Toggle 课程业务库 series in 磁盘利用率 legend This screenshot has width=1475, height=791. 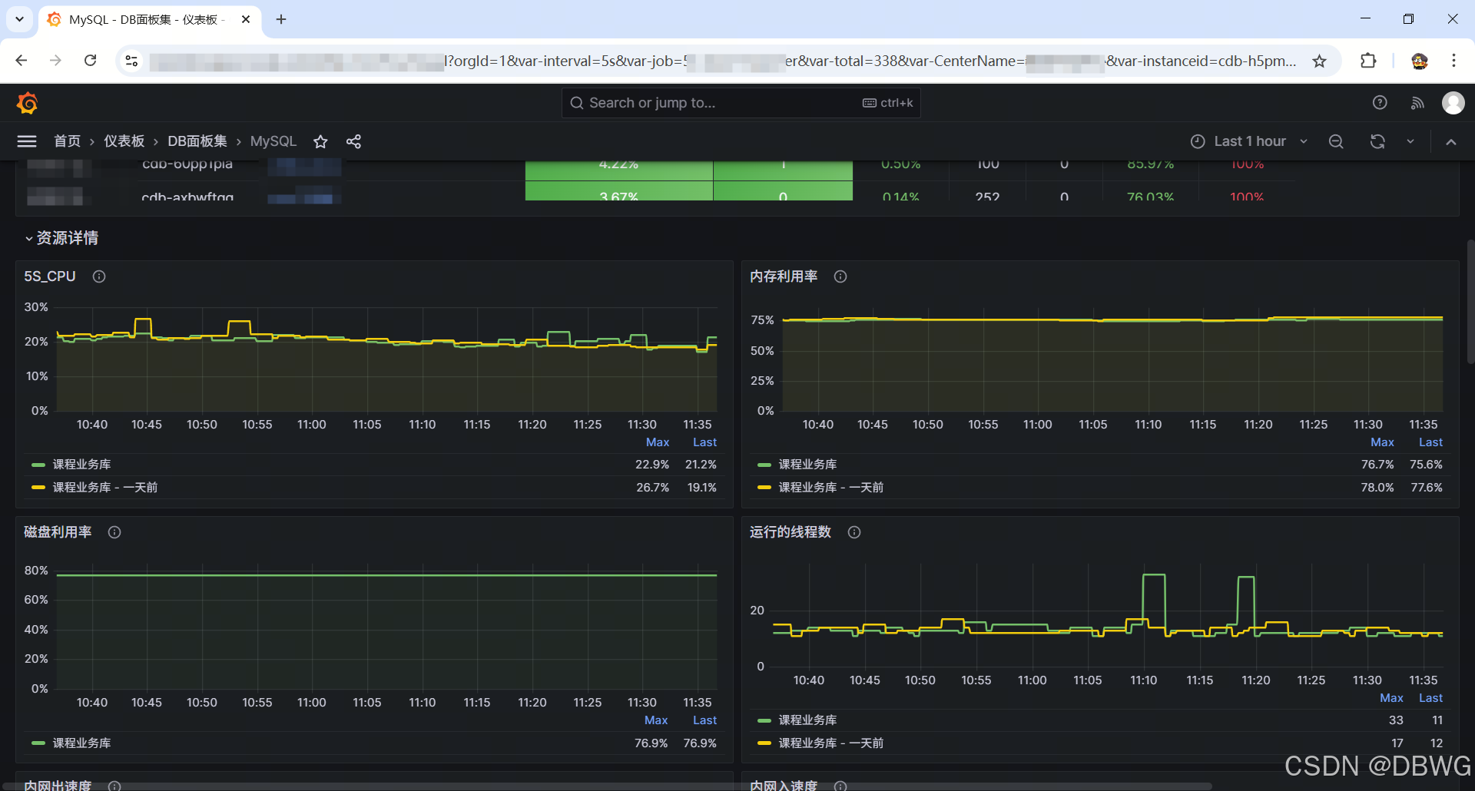tap(81, 743)
